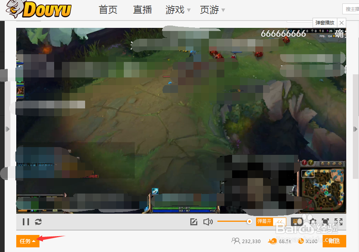Click the Douyu logo

38,9
